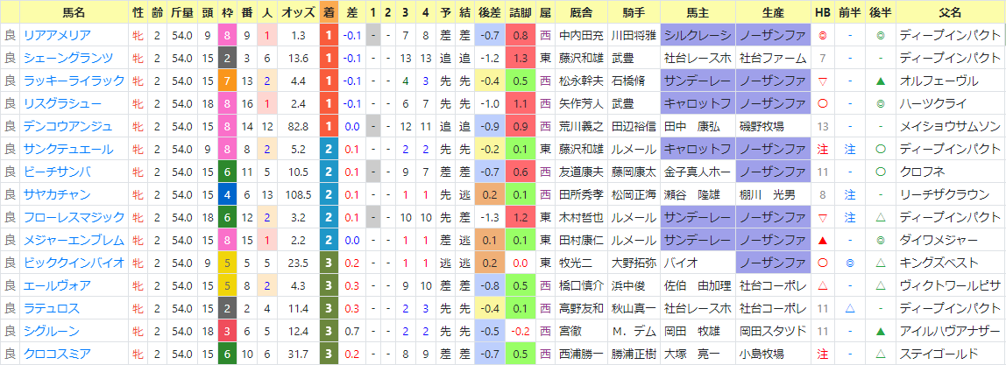The image size is (1006, 365).
Task: Click the 後差 column header
Action: coord(490,12)
